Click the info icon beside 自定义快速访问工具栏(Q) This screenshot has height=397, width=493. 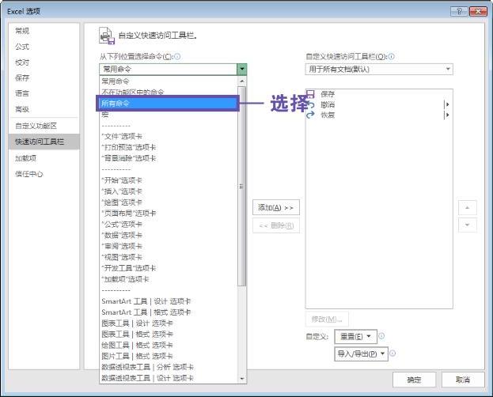pos(391,57)
